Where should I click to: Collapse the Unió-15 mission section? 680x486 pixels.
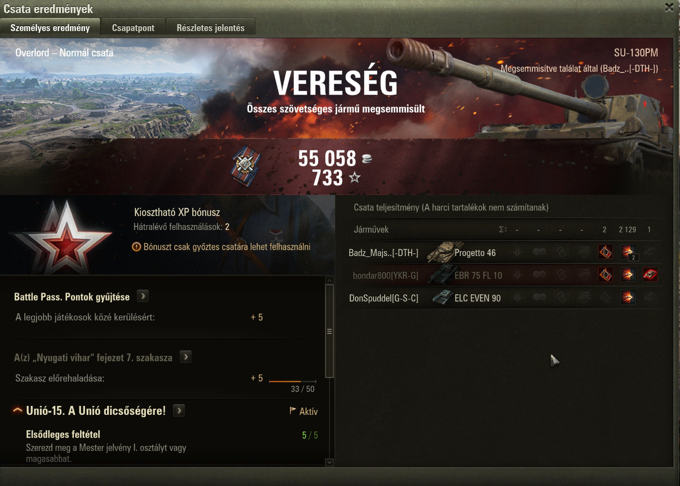click(18, 410)
